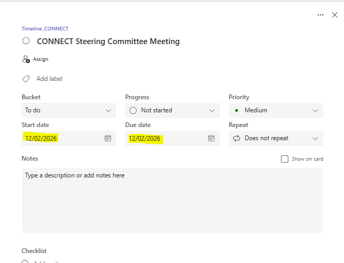The width and height of the screenshot is (344, 263).
Task: Open the Timeline_CONNECT plan link
Action: (45, 29)
